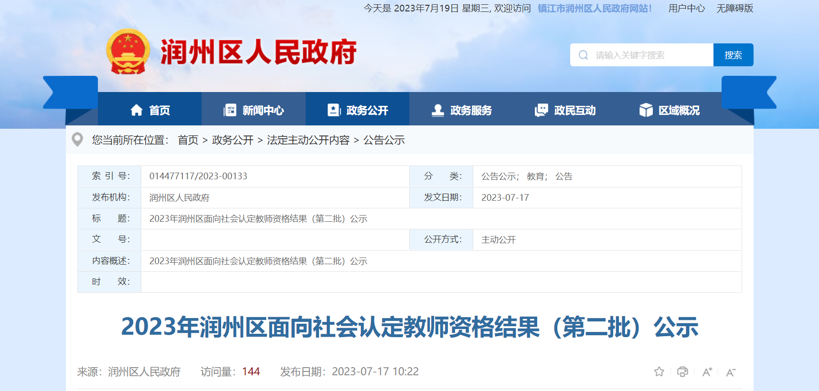This screenshot has width=819, height=391.
Task: Click the 区域概况 cube icon
Action: 646,110
